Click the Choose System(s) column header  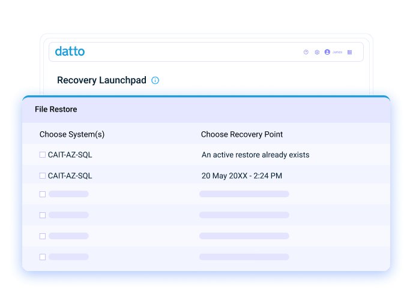[x=72, y=134]
